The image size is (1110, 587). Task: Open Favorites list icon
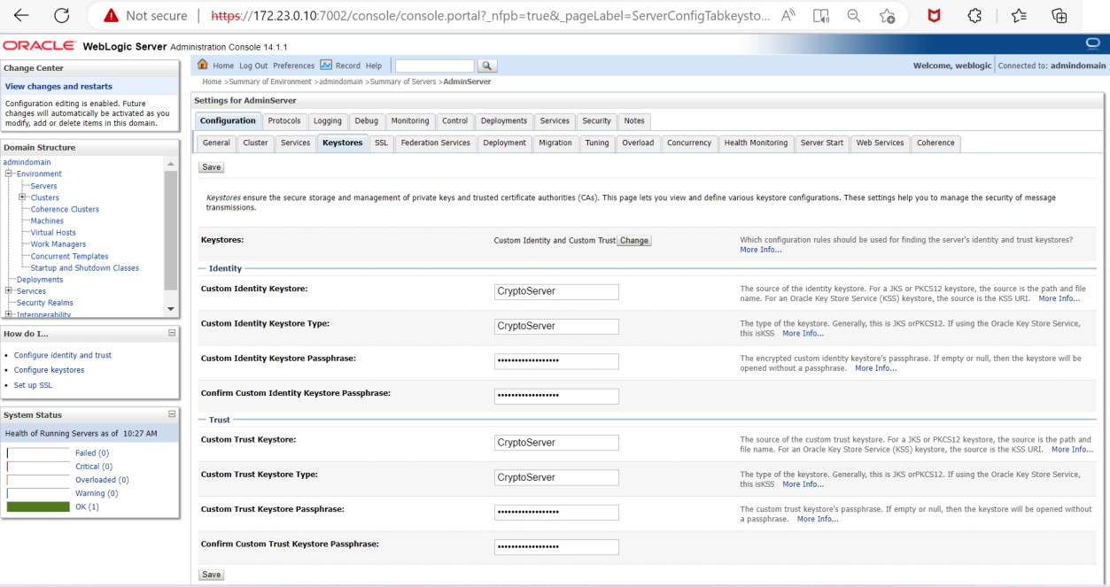pyautogui.click(x=1019, y=16)
